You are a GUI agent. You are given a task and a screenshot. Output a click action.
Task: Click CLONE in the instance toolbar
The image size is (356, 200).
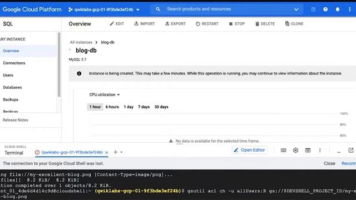(294, 23)
